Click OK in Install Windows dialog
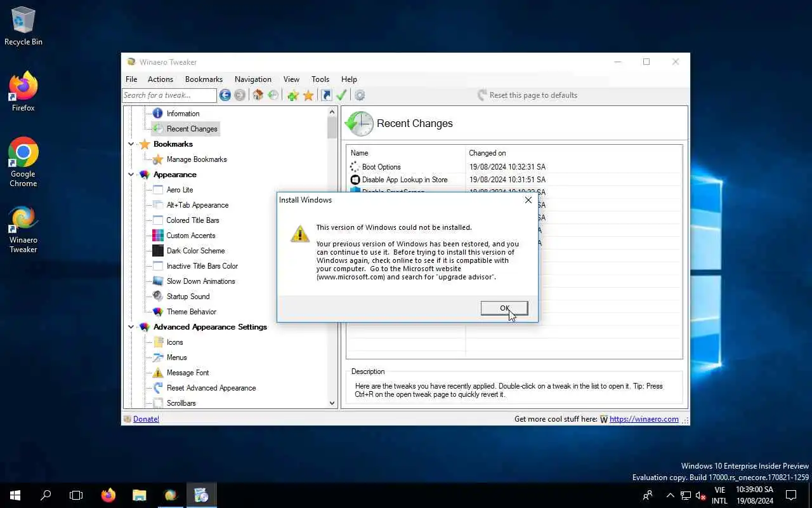Image resolution: width=812 pixels, height=508 pixels. point(504,308)
